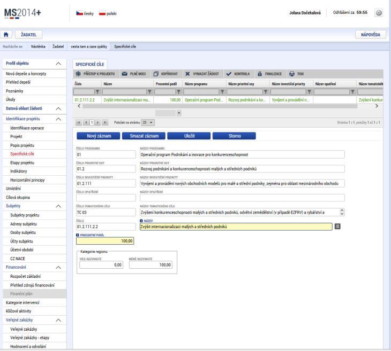
Task: Click the Plné moci envelope icon
Action: pos(125,74)
